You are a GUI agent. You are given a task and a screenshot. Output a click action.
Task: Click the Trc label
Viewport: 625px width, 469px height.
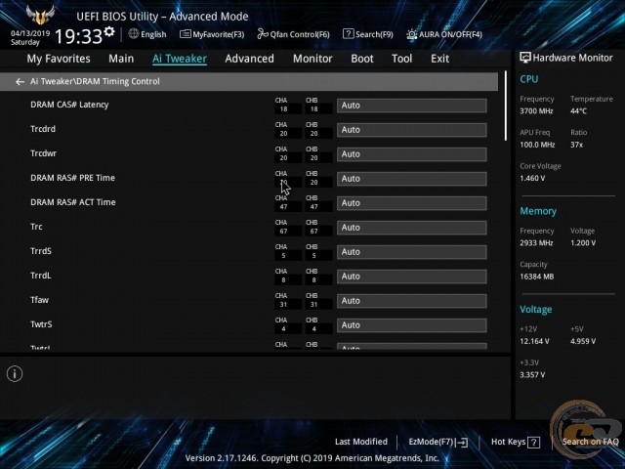coord(36,227)
